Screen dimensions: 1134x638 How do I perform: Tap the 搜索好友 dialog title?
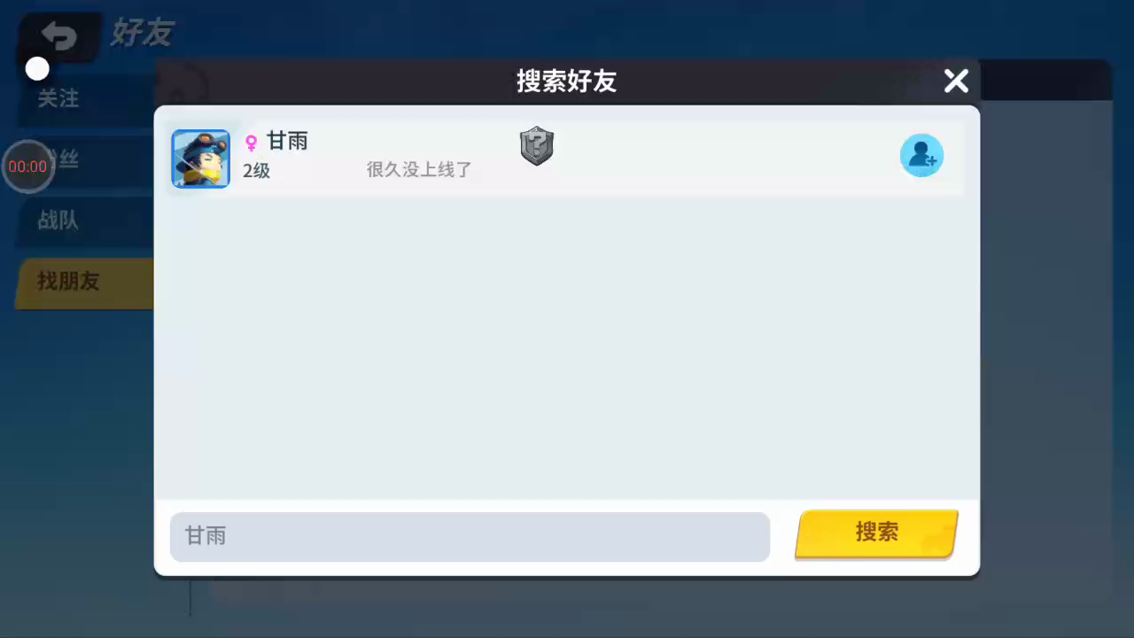tap(567, 82)
